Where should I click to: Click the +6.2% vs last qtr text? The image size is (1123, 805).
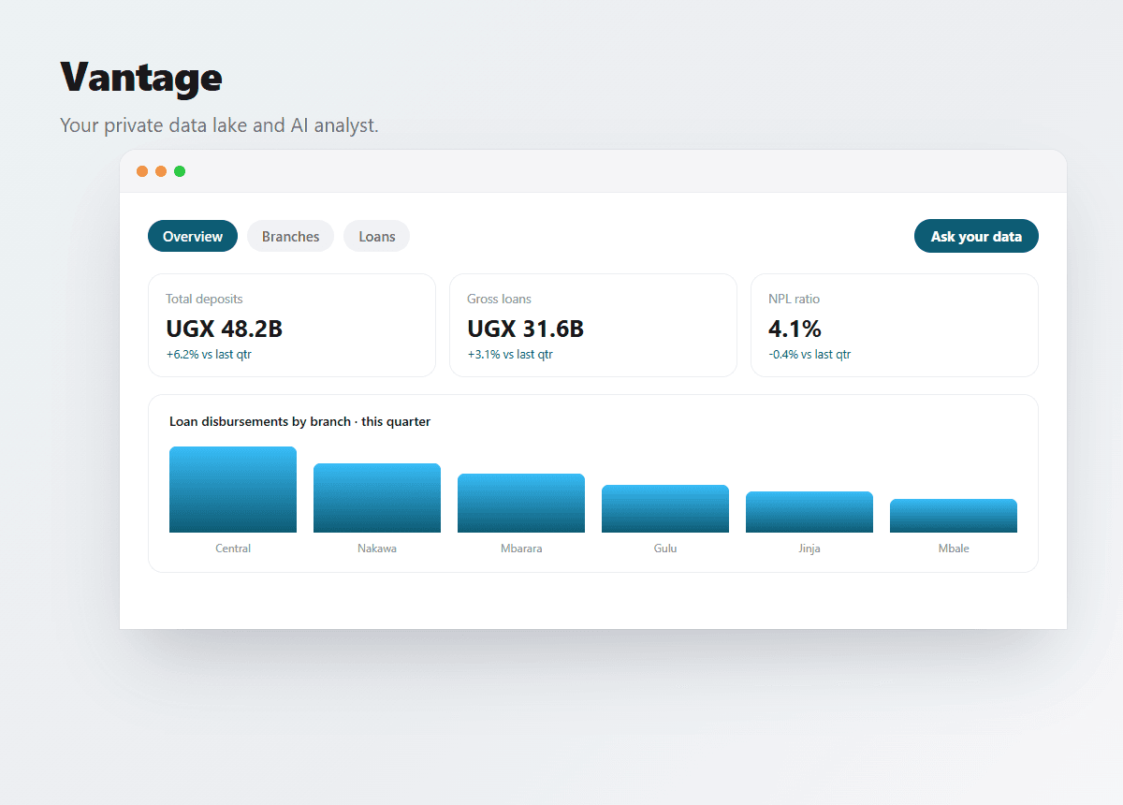209,355
